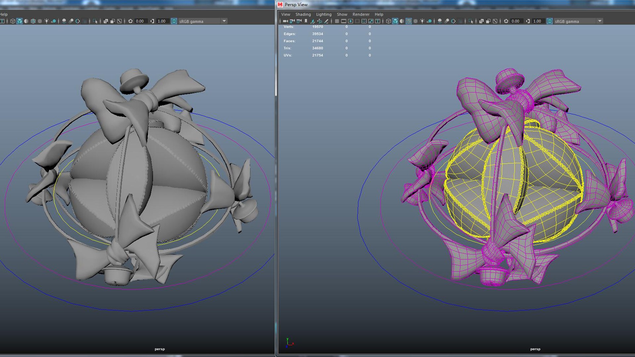Open the Help menu in left viewport
Viewport: 635px width, 357px height.
point(4,15)
